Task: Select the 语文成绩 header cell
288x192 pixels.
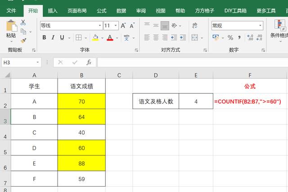Action: click(x=81, y=86)
